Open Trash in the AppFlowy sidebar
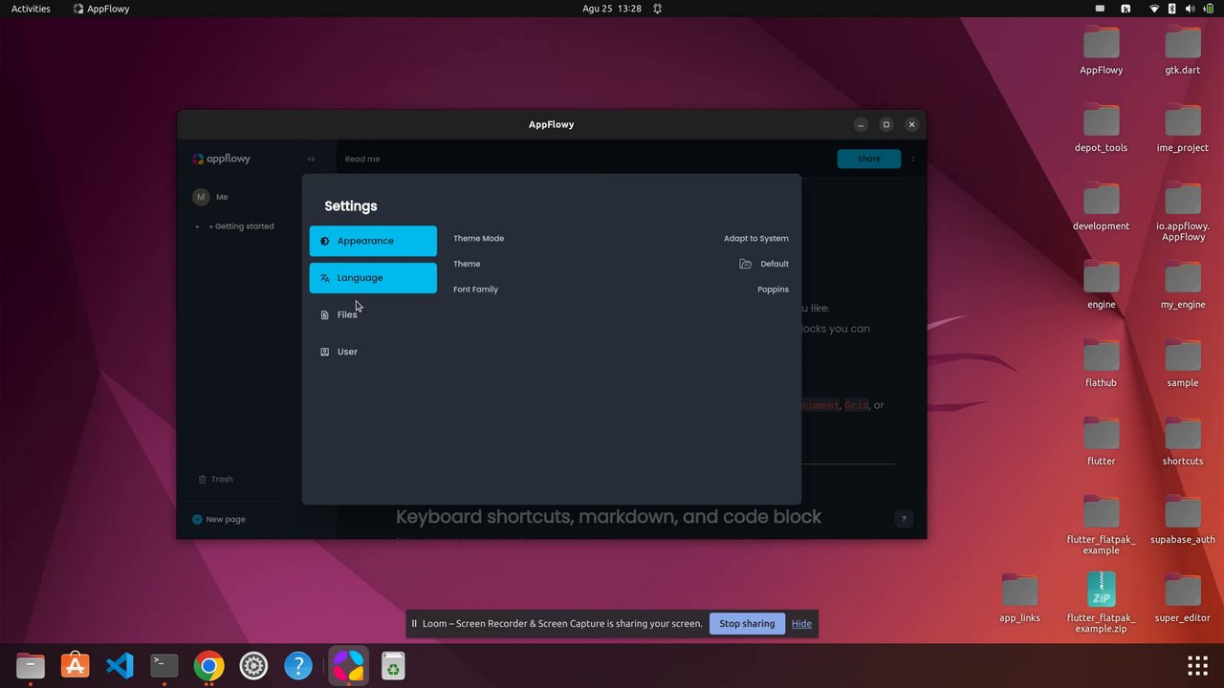1224x688 pixels. click(x=215, y=479)
